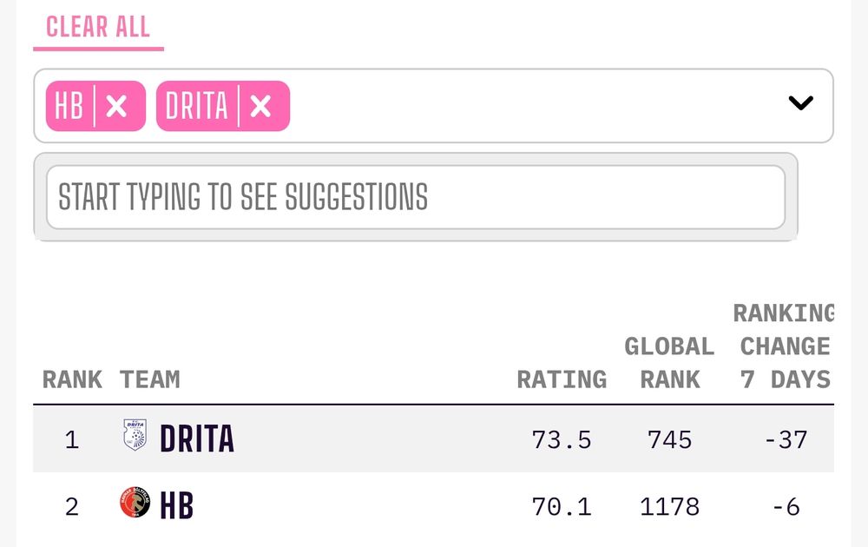This screenshot has width=868, height=547.
Task: Remove the HB tag with its X icon
Action: tap(117, 106)
